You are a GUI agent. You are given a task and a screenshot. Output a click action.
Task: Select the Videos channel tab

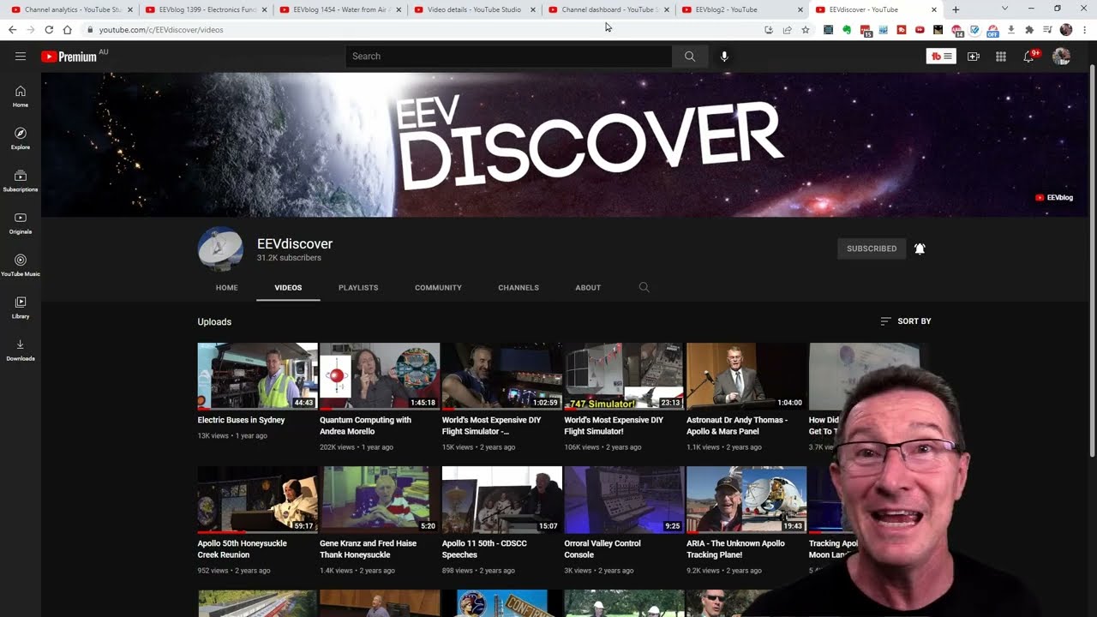click(x=288, y=288)
